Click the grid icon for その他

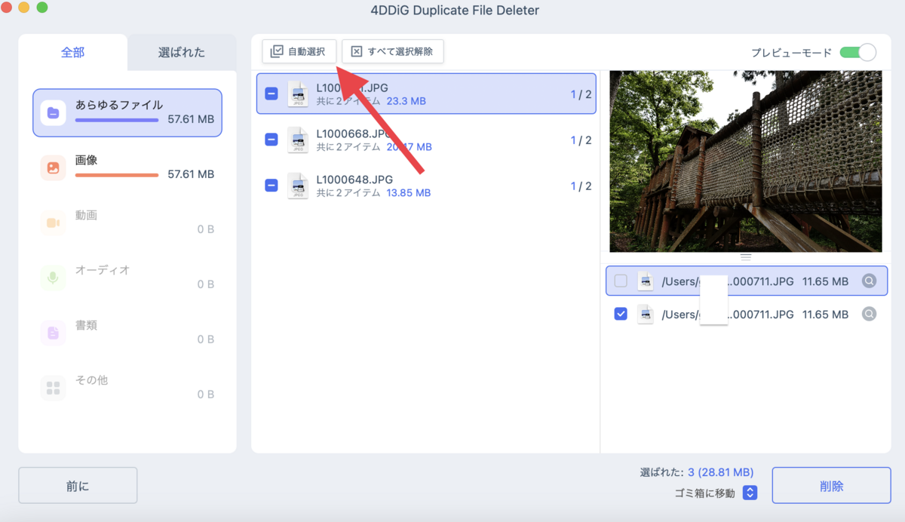(x=53, y=388)
